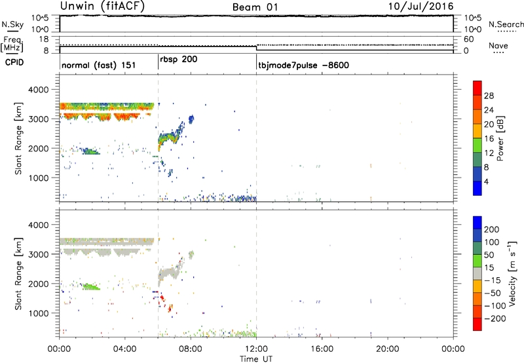Click the 'Slant Range [km]' label of the velocity panel
The height and width of the screenshot is (363, 524).
[x=18, y=273]
